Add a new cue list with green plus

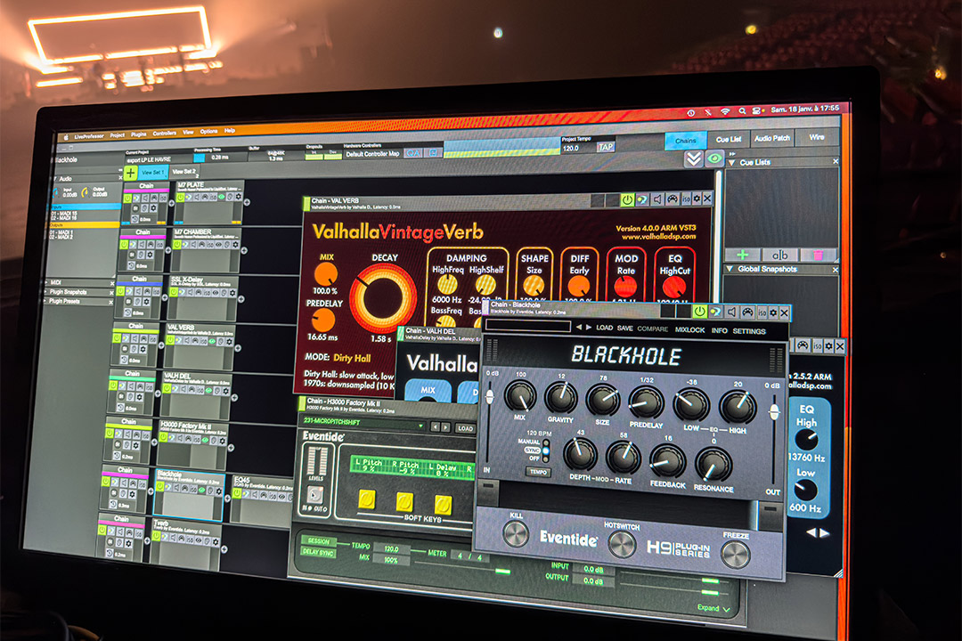(742, 254)
